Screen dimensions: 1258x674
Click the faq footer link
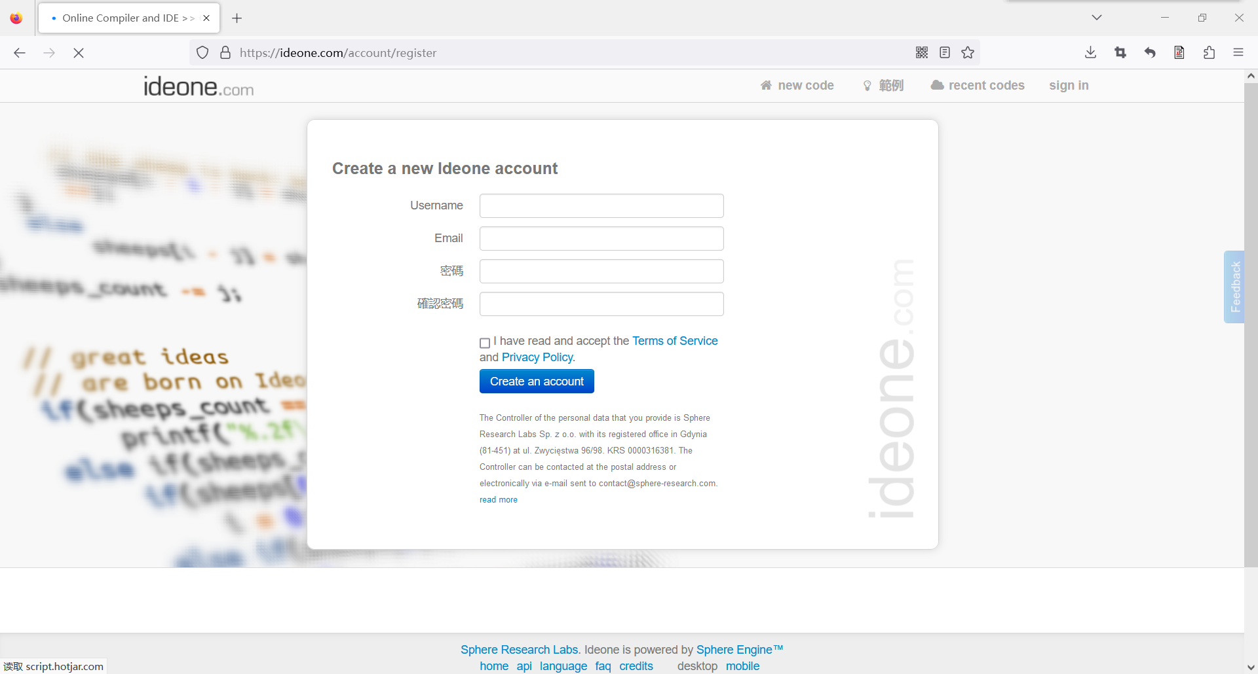pyautogui.click(x=603, y=666)
